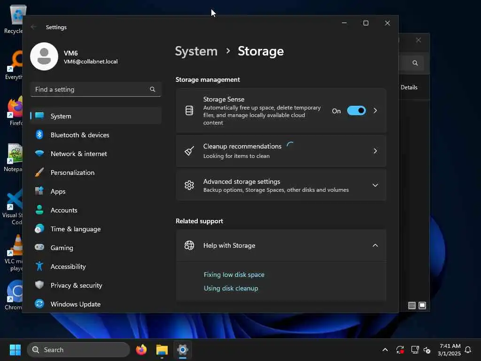Click the Wi-Fi network icon in sidebar
Viewport: 481px width, 361px height.
coord(39,153)
